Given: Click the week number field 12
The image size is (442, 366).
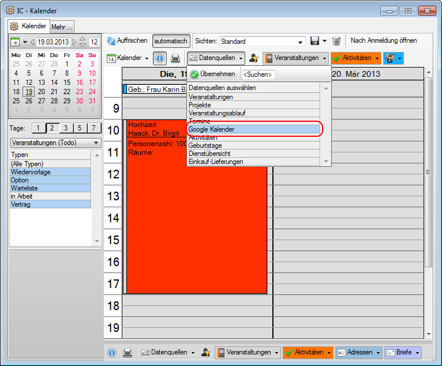Looking at the screenshot, I should (94, 42).
